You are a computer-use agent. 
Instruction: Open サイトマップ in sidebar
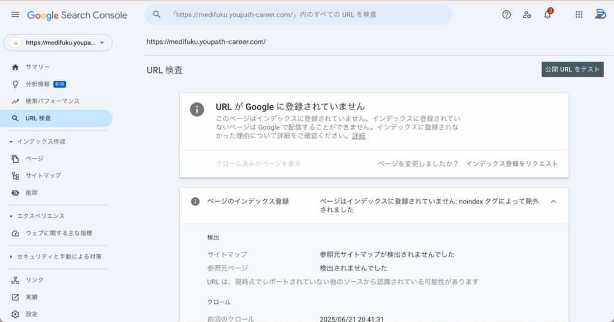click(x=56, y=176)
